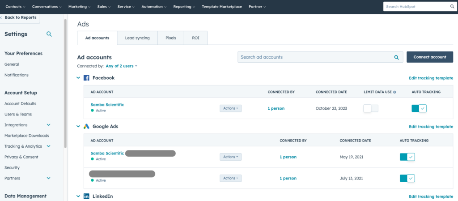Click the Limit Data Use info icon
This screenshot has height=201, width=458.
394,92
